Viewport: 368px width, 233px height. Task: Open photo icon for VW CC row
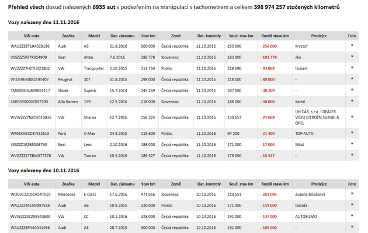(x=352, y=216)
